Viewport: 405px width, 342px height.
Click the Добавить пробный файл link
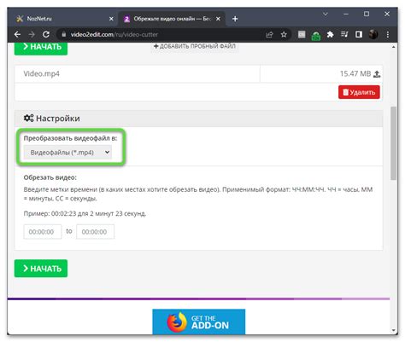tap(195, 46)
